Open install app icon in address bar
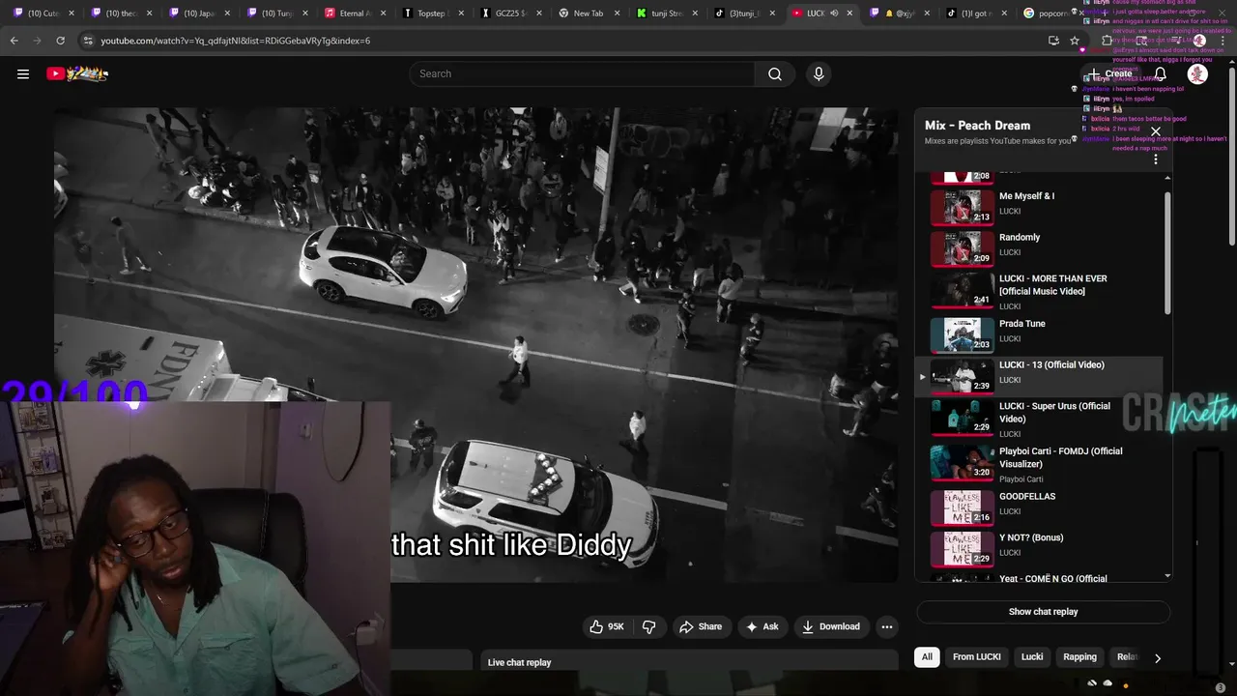Screen dimensions: 1237x696 [1053, 41]
